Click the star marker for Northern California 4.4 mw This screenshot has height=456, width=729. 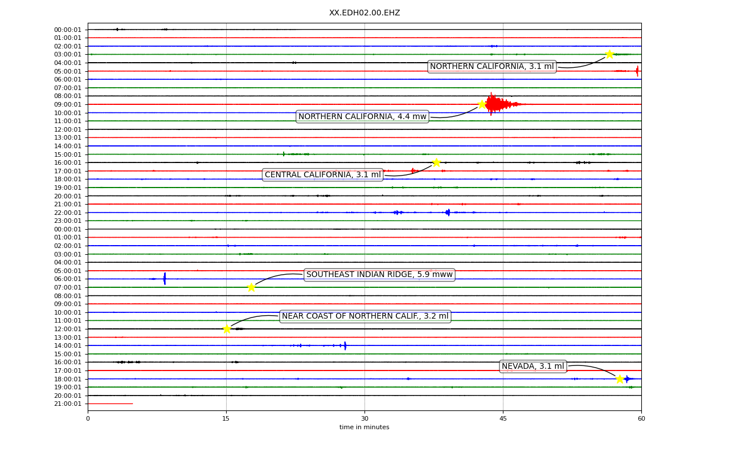click(482, 104)
